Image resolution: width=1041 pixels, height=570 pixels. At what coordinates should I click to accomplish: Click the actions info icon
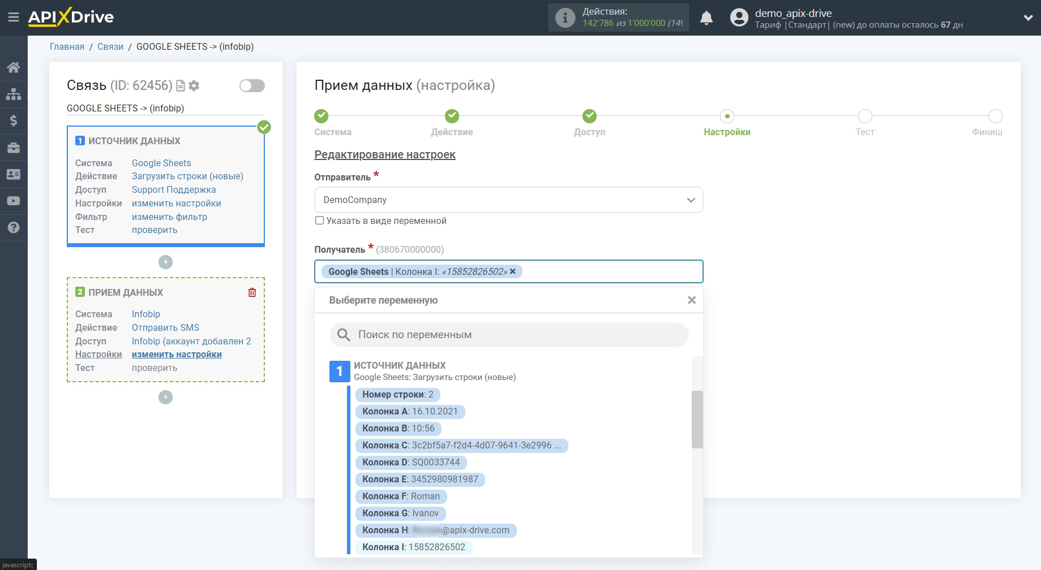(x=565, y=18)
